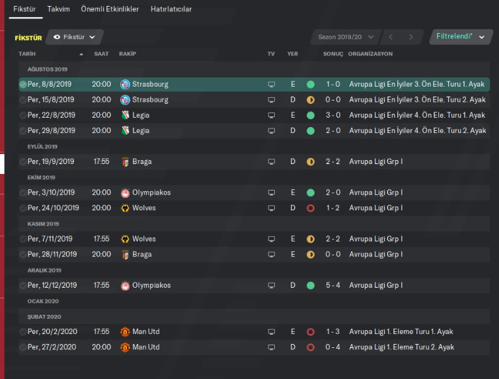This screenshot has height=379, width=499.
Task: Toggle the check mark on 15/8/2019 fixture
Action: tap(23, 100)
